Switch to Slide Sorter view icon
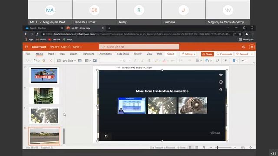Viewport: 278px width, 156px height. [197, 147]
